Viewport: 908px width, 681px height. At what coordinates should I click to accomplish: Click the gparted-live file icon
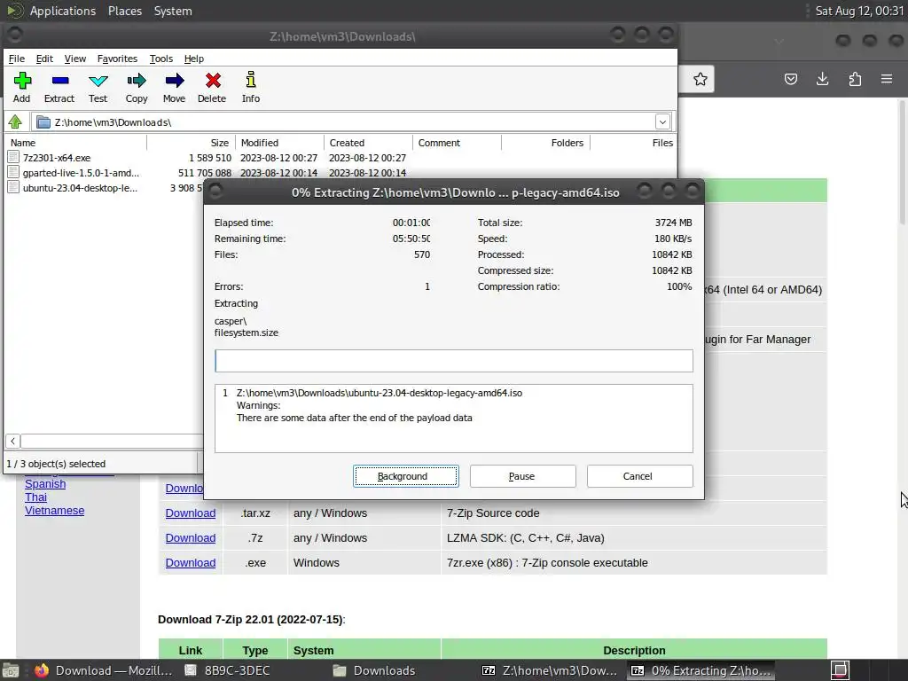(13, 172)
